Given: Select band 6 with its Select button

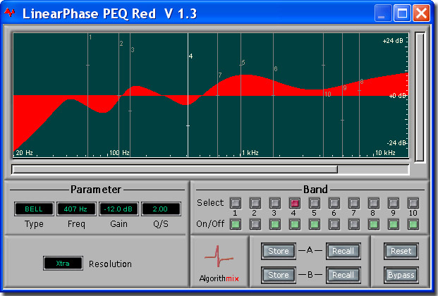Looking at the screenshot, I should point(334,203).
